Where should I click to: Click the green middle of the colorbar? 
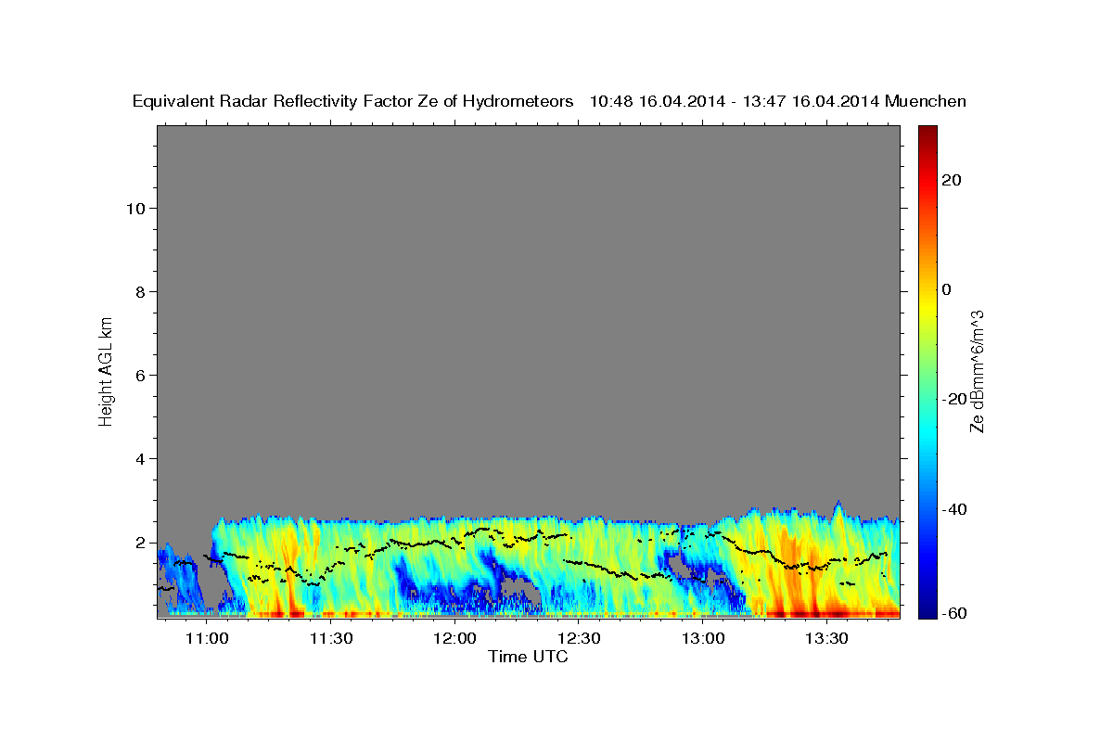(927, 371)
